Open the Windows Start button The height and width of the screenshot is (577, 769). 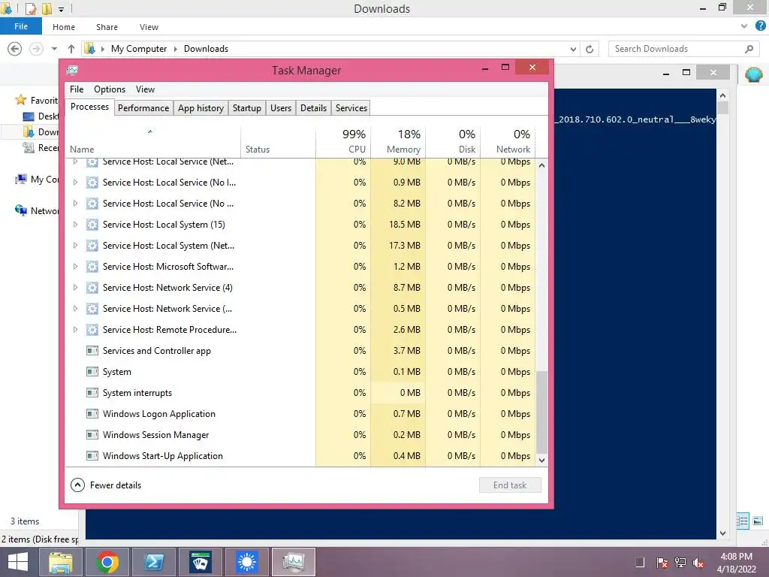tap(18, 562)
